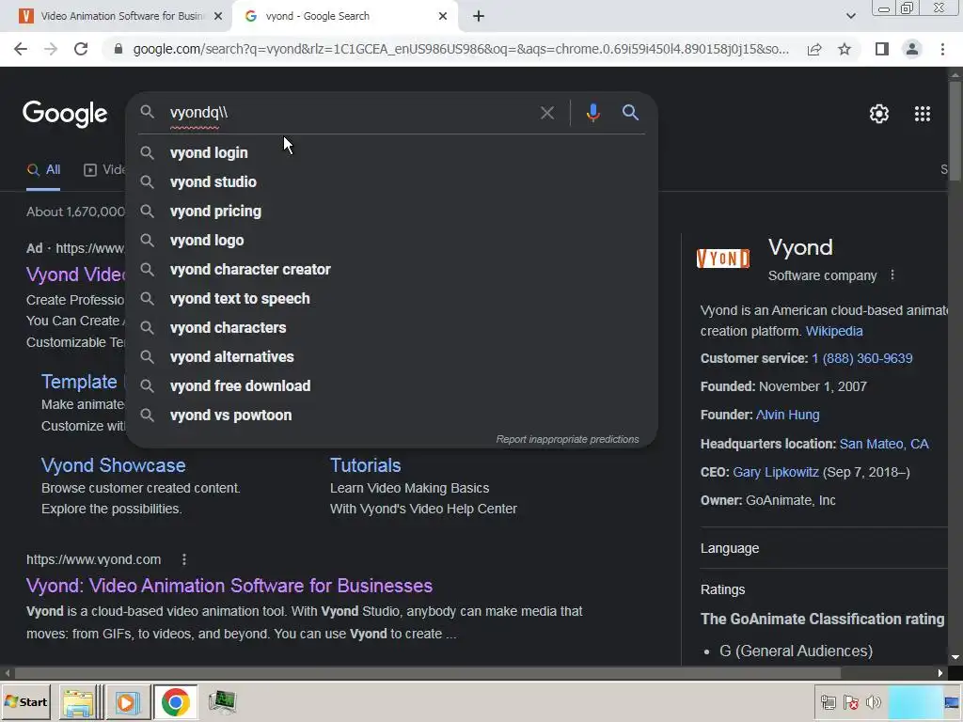The image size is (963, 722).
Task: Open more options beside Software company
Action: click(x=892, y=275)
